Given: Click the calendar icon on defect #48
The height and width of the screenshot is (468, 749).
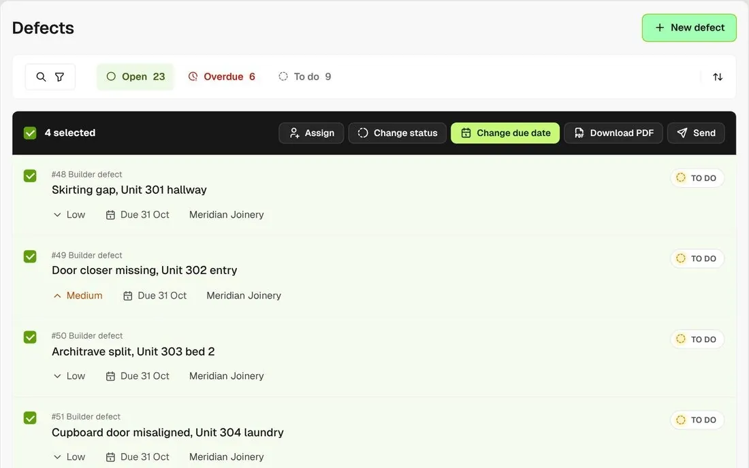Looking at the screenshot, I should 110,215.
